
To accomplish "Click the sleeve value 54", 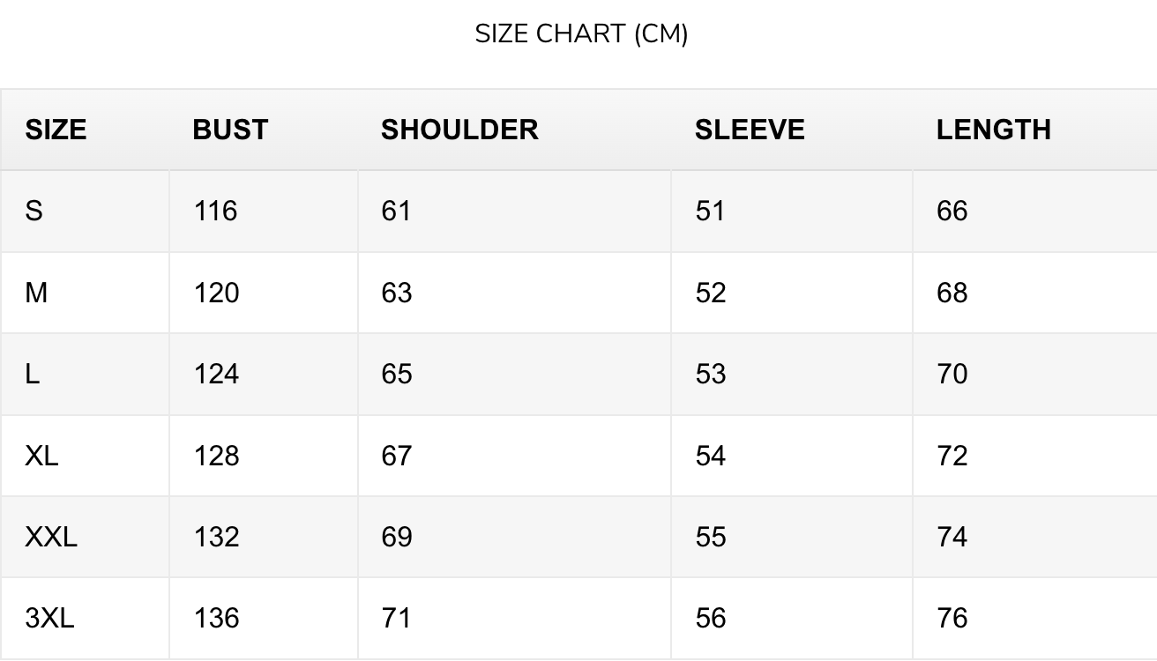I will [x=711, y=456].
